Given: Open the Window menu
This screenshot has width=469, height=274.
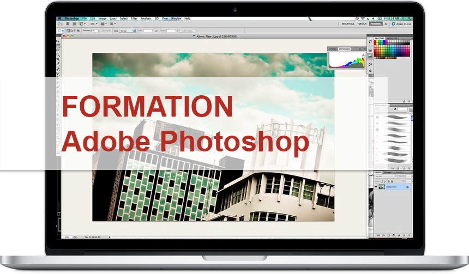Looking at the screenshot, I should (176, 19).
